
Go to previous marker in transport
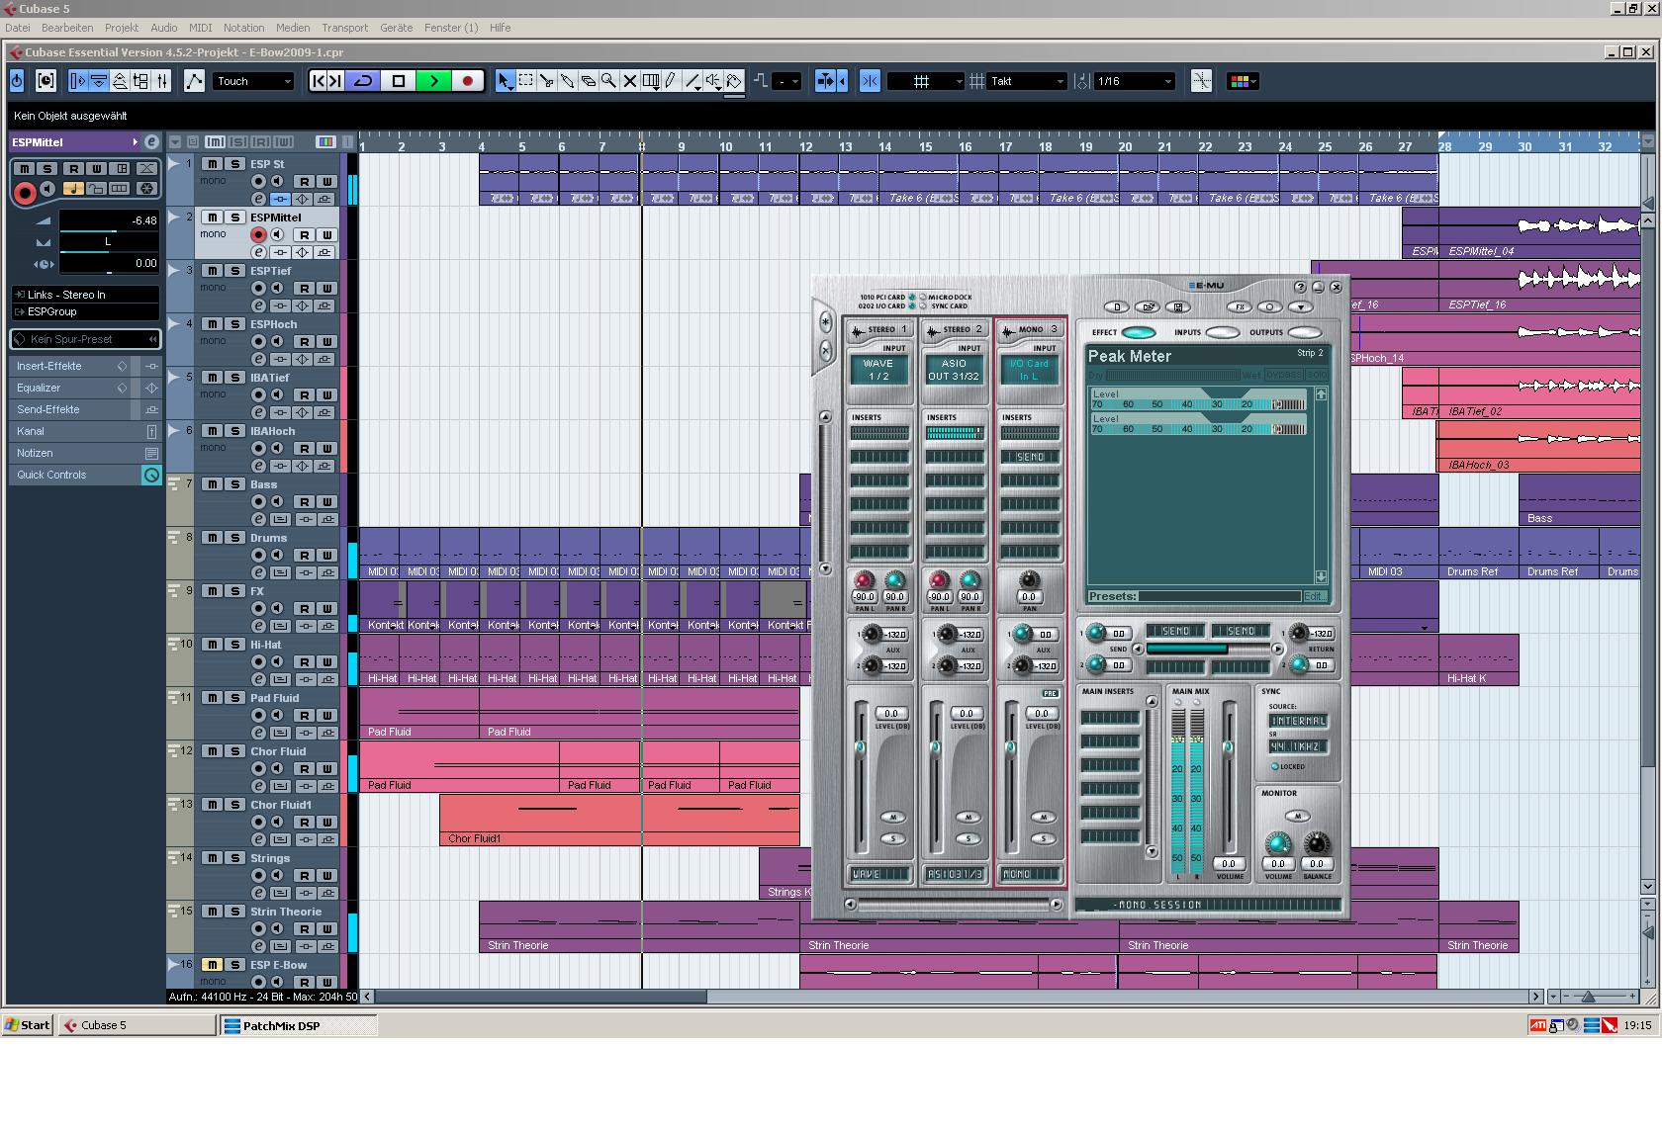pyautogui.click(x=319, y=81)
